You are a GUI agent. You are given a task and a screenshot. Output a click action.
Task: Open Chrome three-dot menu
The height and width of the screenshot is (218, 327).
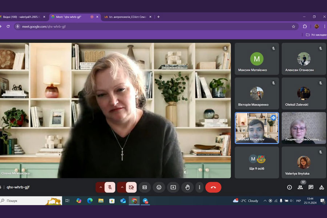(324, 27)
